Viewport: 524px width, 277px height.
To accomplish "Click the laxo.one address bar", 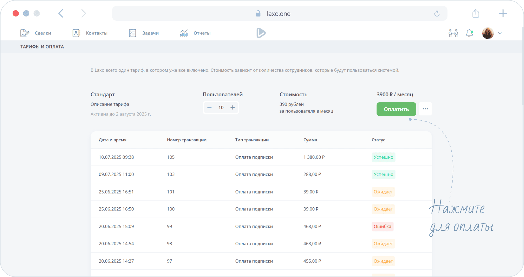I will (x=278, y=14).
